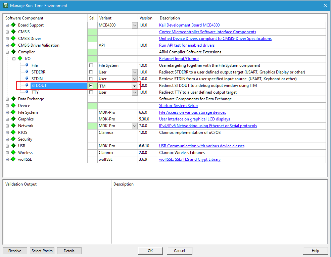Viewport: 331px width, 257px height.
Task: Open the STDOUT variant ITM dropdown
Action: (x=134, y=86)
